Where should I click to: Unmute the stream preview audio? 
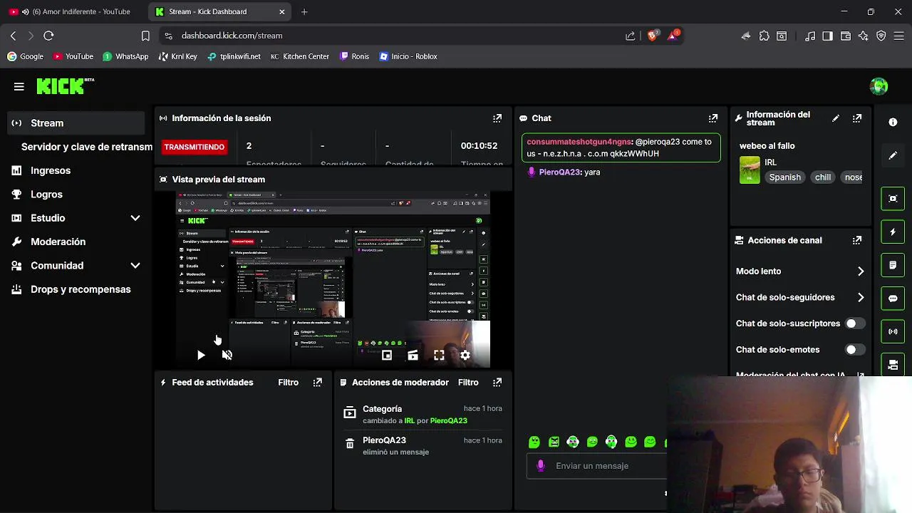(x=227, y=355)
